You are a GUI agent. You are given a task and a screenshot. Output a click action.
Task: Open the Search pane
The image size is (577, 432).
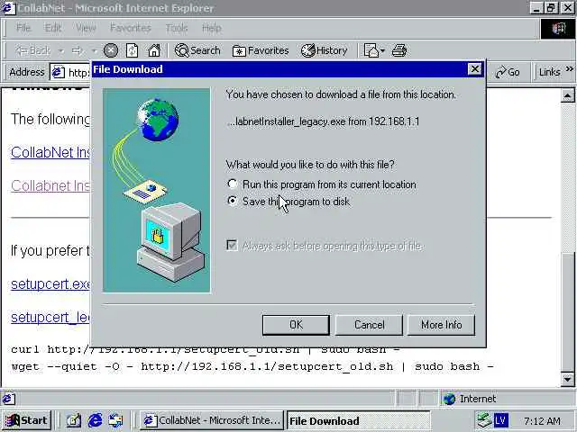197,50
